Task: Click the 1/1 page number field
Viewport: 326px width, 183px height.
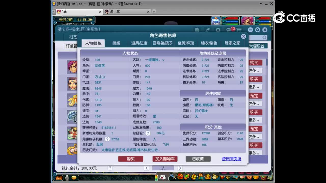Action: pyautogui.click(x=163, y=168)
